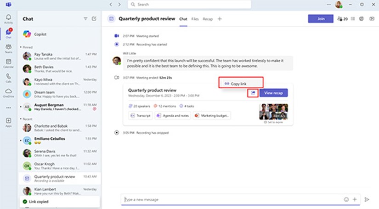
Task: Open the profile picture menu
Action: (339, 4)
